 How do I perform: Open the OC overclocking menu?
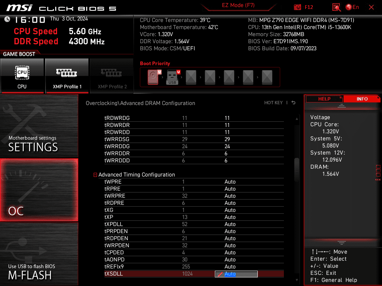(39, 190)
